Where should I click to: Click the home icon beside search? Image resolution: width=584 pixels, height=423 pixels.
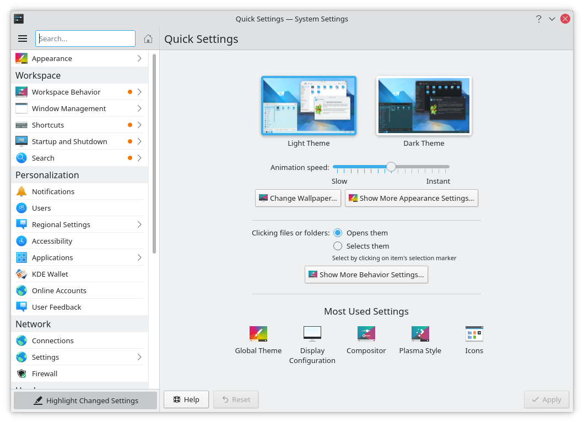(x=148, y=39)
